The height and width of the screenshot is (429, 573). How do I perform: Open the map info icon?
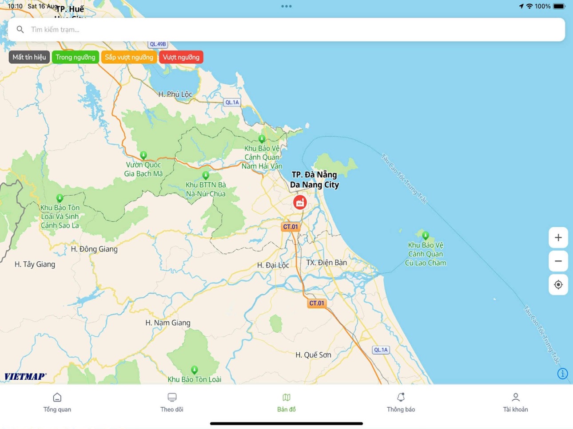coord(562,374)
